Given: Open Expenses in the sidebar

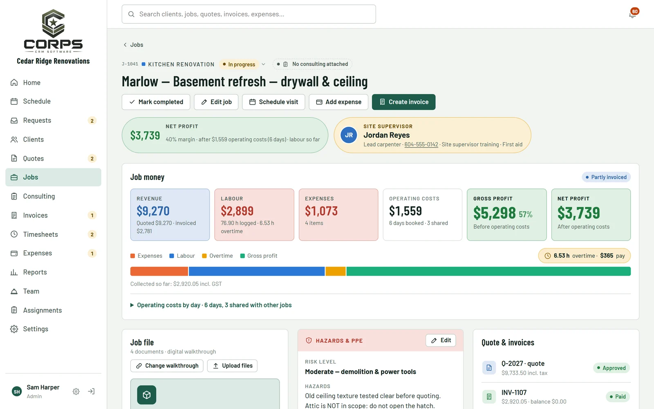Looking at the screenshot, I should (x=53, y=253).
